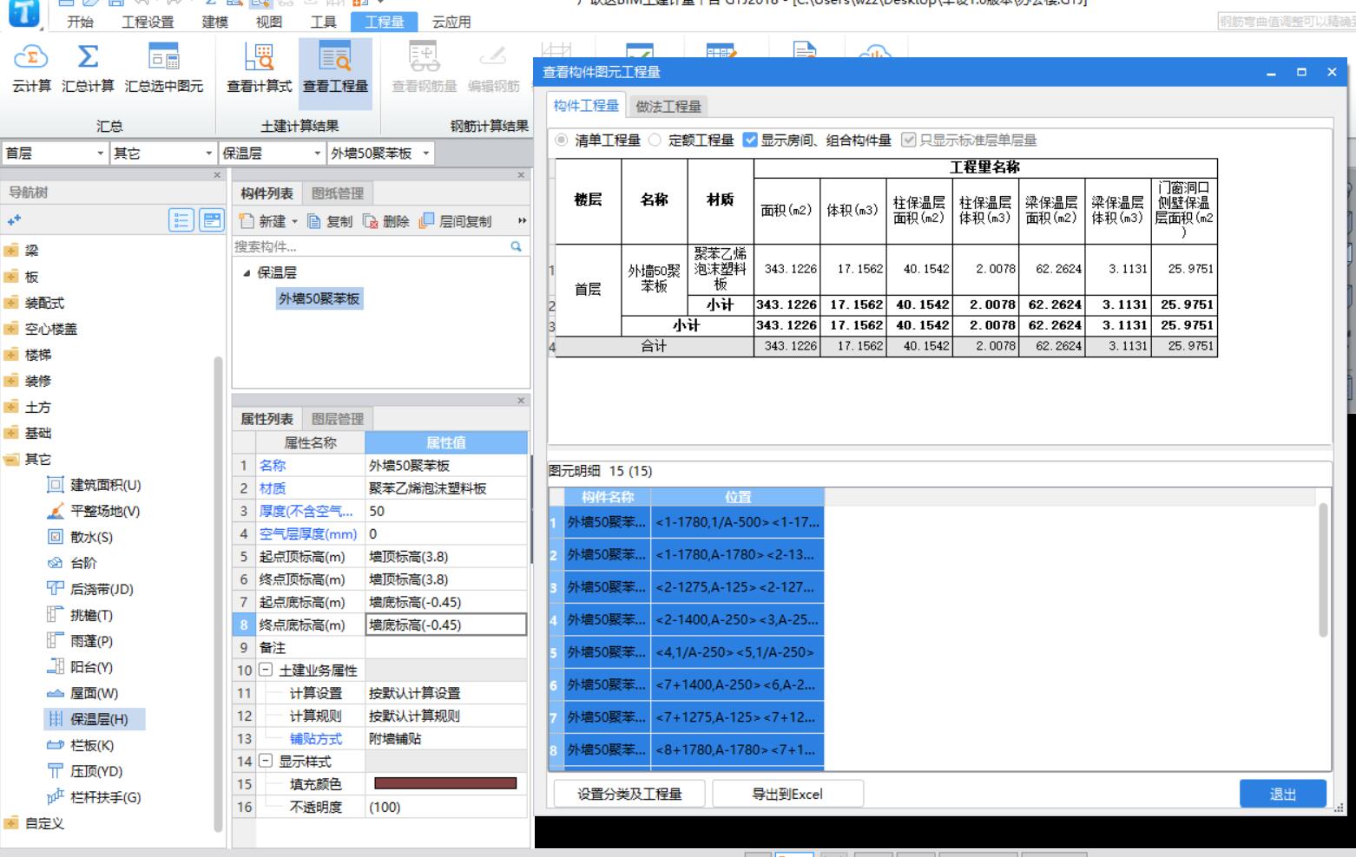Image resolution: width=1356 pixels, height=857 pixels.
Task: Select 建筑面积(U) in navigation tree
Action: (x=95, y=485)
